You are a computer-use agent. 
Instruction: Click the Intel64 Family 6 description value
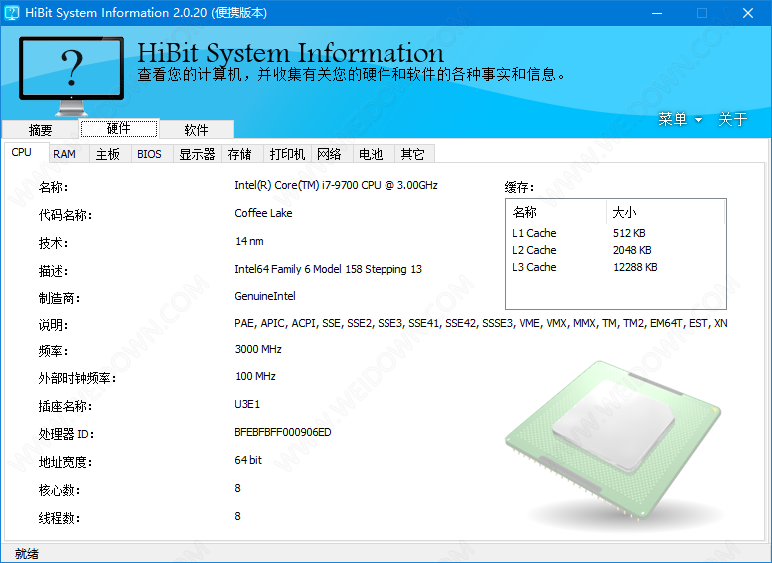coord(328,269)
